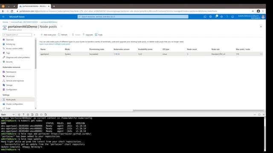273x153 pixels.
Task: Open the Chrome profile icon
Action: click(x=258, y=11)
